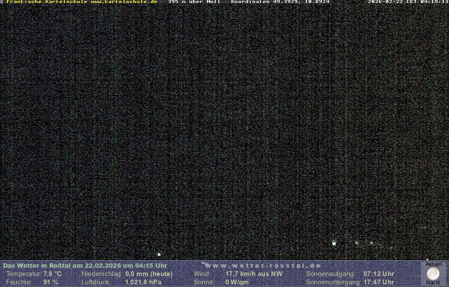This screenshot has height=287, width=449.
Task: Click the '395 m über Null' elevation text
Action: tap(194, 2)
